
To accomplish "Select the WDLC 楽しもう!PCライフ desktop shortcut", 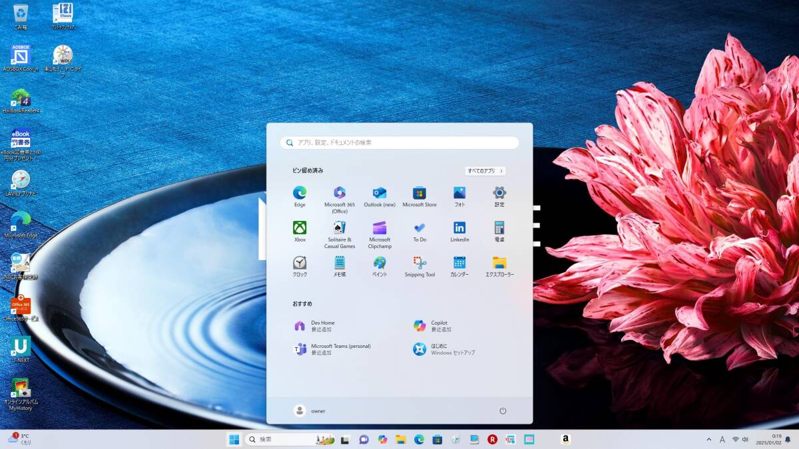I will click(63, 61).
